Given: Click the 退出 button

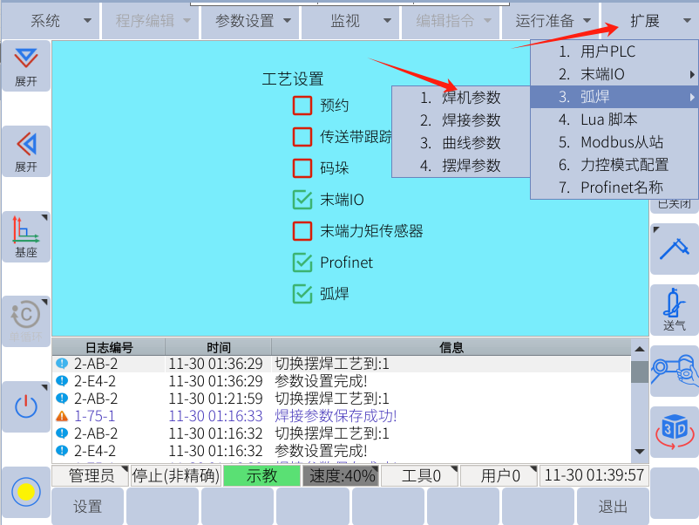Looking at the screenshot, I should tap(613, 507).
